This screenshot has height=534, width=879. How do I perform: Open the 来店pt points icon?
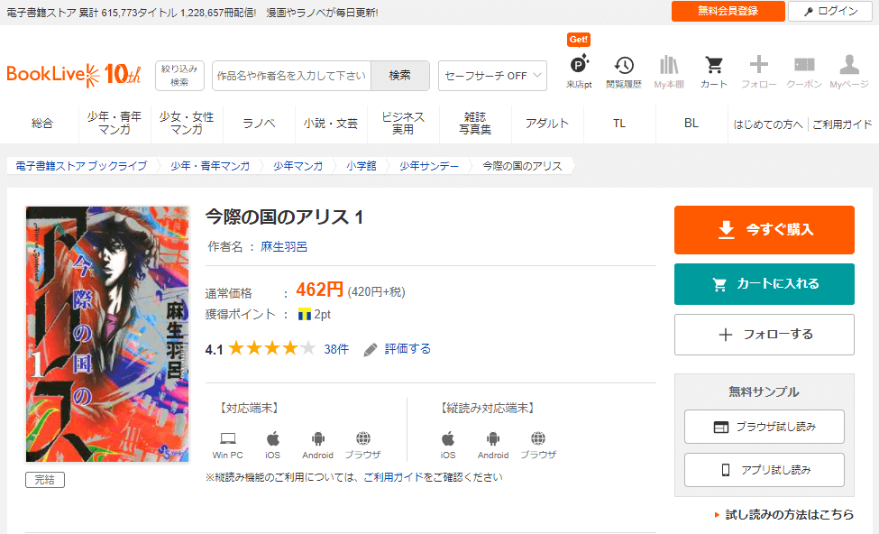[579, 66]
